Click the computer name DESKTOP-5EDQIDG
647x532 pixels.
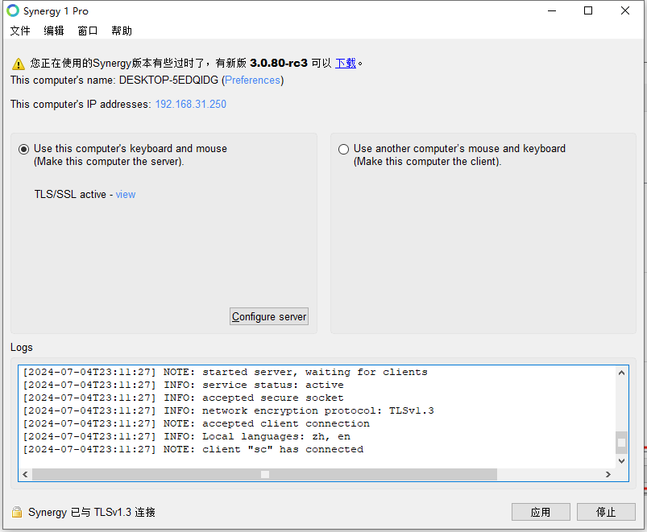[x=168, y=80]
